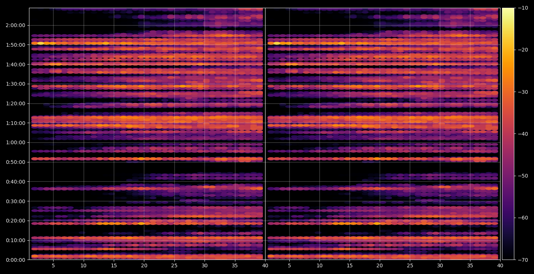Click the 0:10:00 time axis label
Image resolution: width=534 pixels, height=274 pixels.
click(x=16, y=240)
